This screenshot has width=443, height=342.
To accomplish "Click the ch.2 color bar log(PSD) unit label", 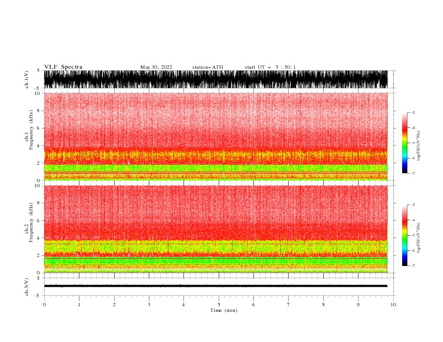I will coord(418,237).
